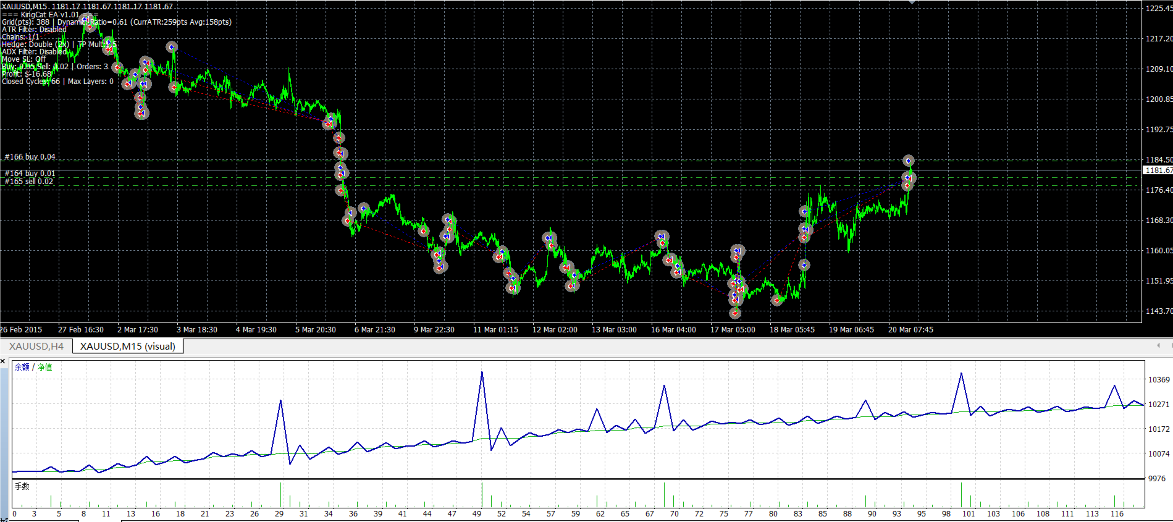Click the 1225.45 price scale label
Image resolution: width=1173 pixels, height=522 pixels.
pos(1158,9)
